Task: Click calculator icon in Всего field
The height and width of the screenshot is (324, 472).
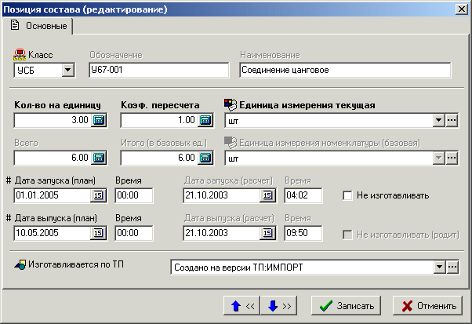Action: coord(100,158)
